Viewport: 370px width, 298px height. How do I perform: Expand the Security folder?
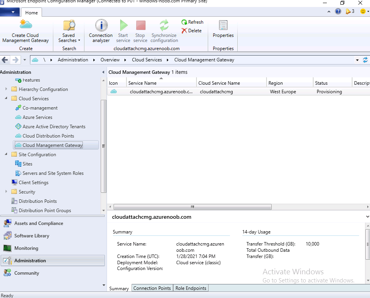[6, 192]
